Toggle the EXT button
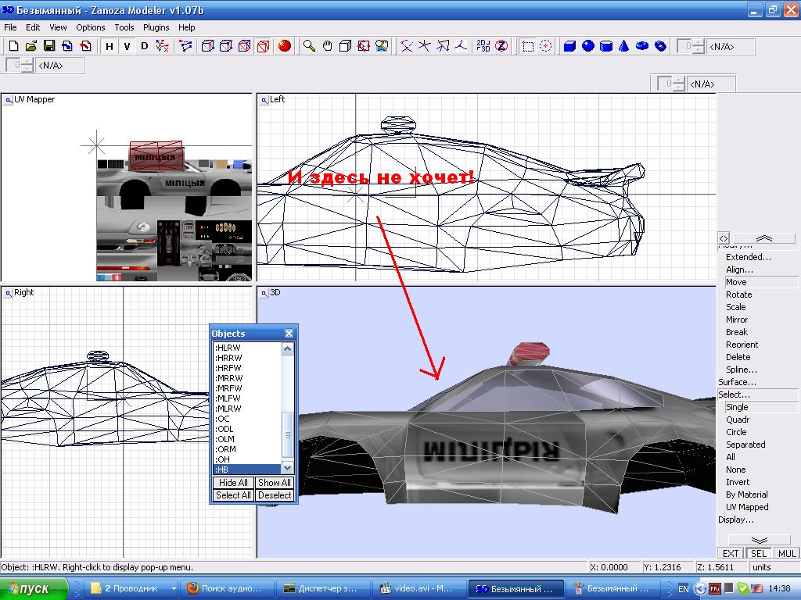The image size is (801, 600). pos(731,554)
